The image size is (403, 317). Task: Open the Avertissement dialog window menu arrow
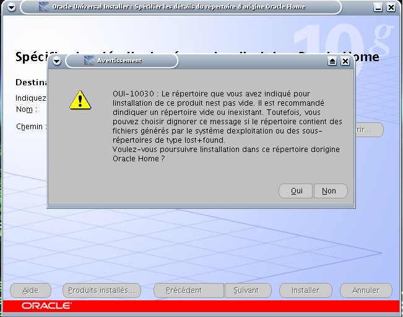(57, 61)
